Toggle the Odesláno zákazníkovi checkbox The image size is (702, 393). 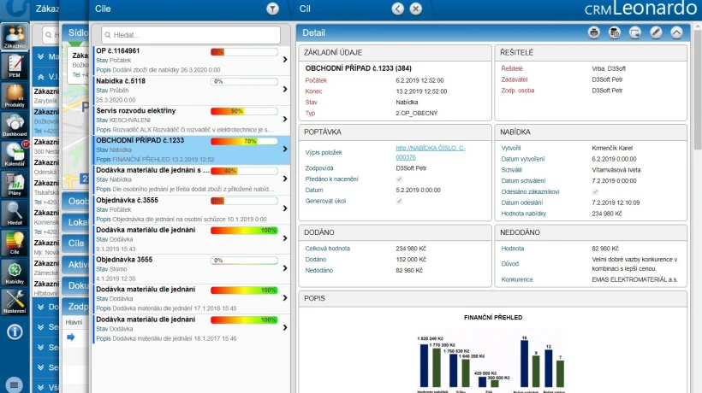[595, 191]
